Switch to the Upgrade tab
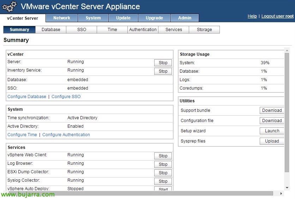This screenshot has height=199, width=295. 154,18
